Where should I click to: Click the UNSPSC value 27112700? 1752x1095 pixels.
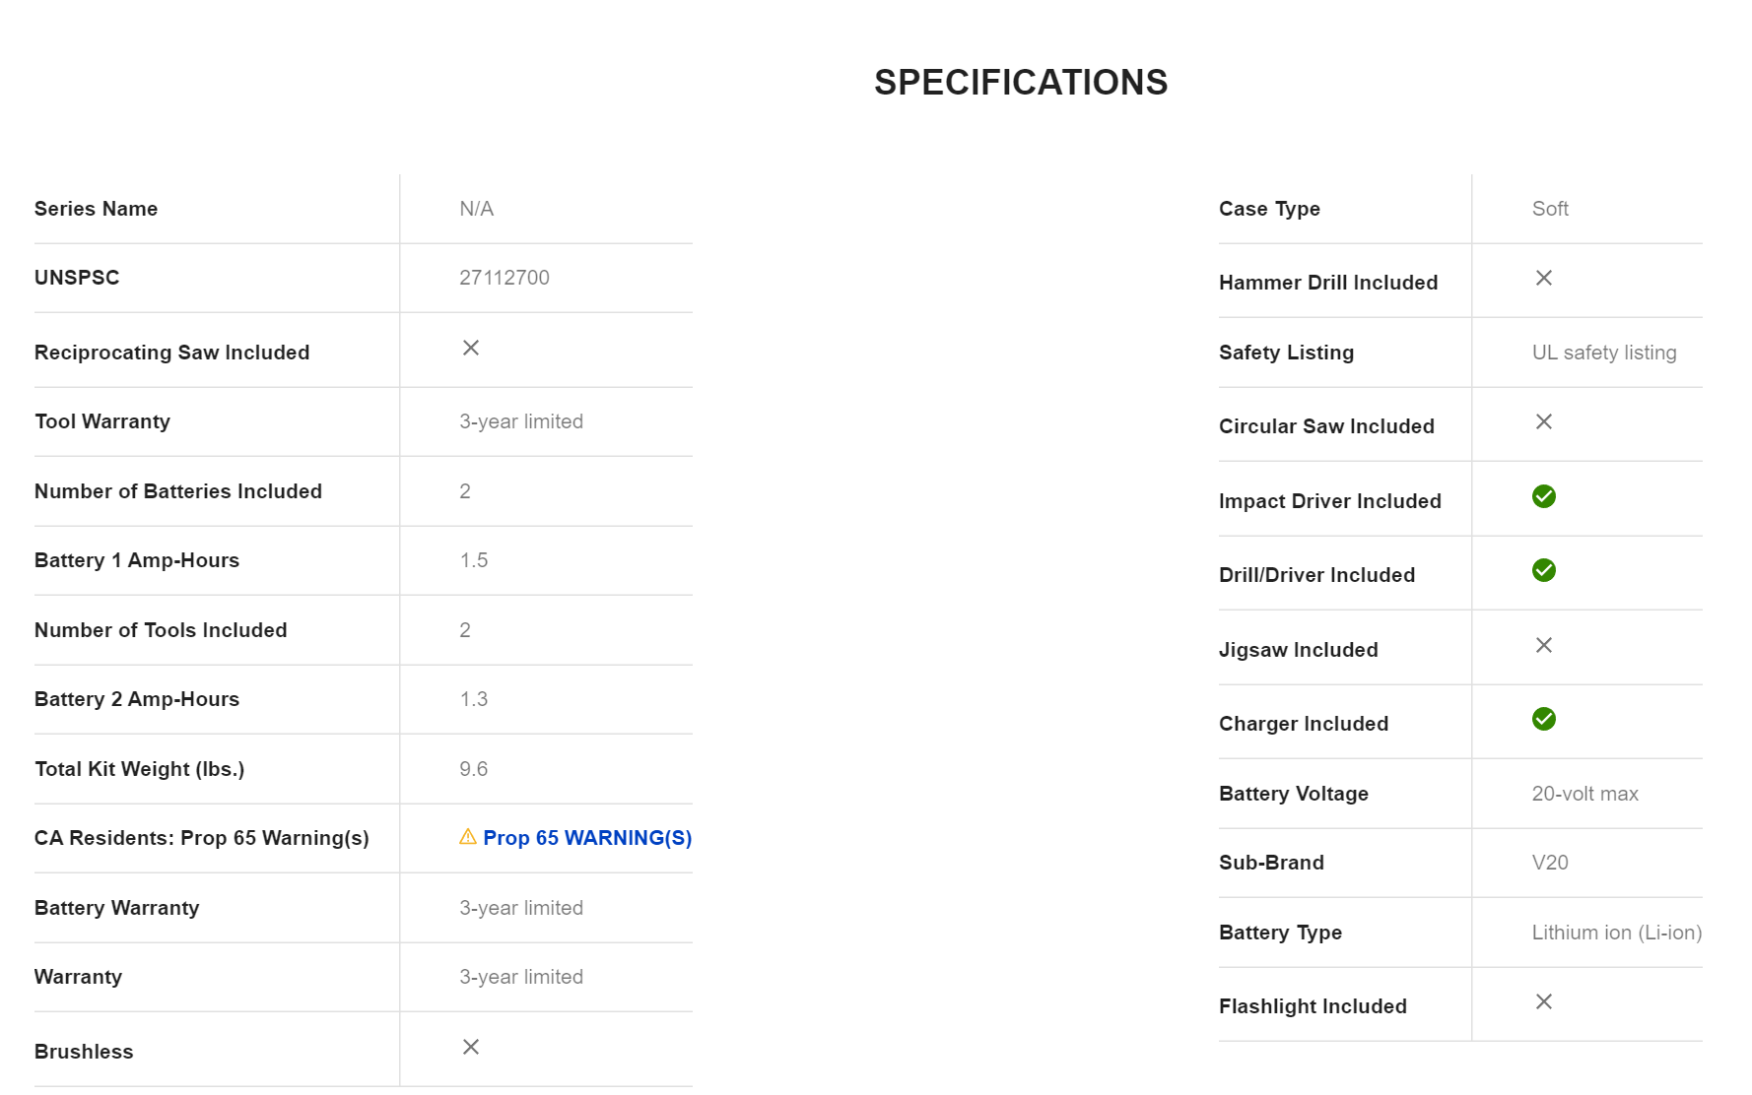[505, 278]
